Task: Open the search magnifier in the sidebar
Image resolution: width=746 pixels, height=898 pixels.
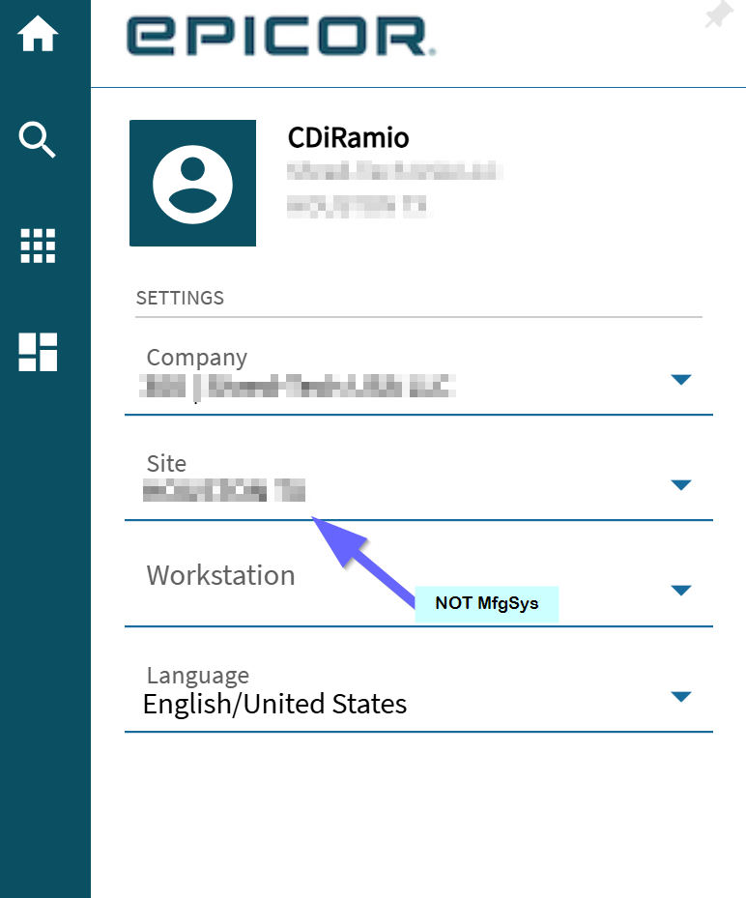Action: coord(38,139)
